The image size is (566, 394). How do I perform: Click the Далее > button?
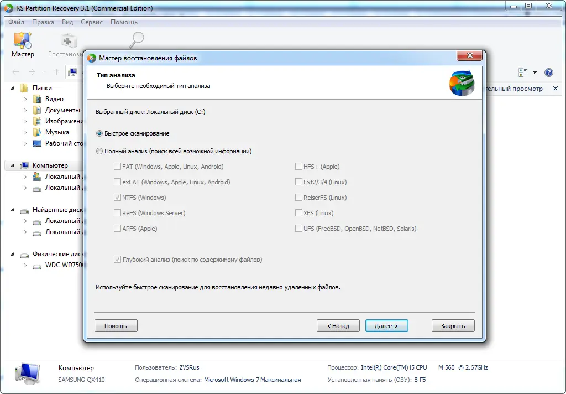coord(386,326)
